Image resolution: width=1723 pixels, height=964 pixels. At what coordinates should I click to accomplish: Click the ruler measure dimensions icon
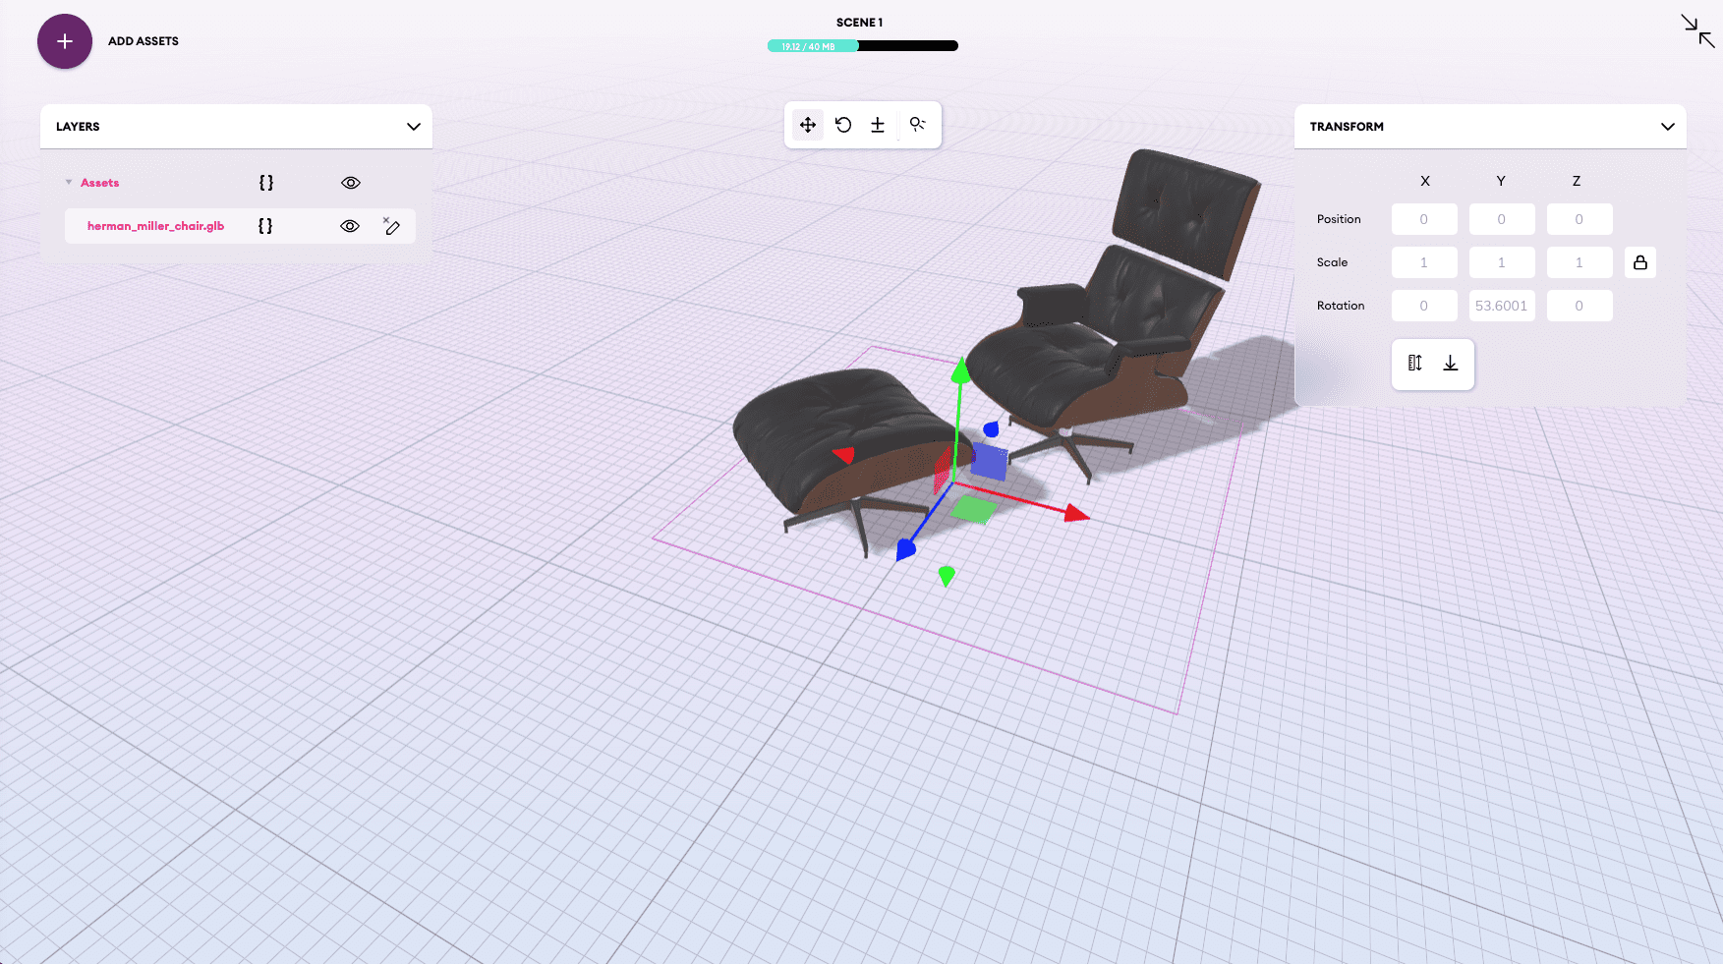[x=1414, y=364]
